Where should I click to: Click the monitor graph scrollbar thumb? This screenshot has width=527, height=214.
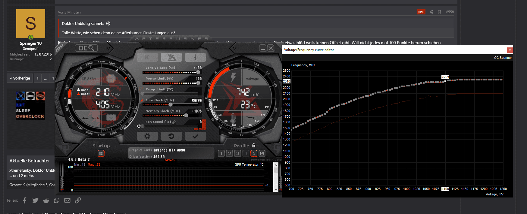[276, 170]
